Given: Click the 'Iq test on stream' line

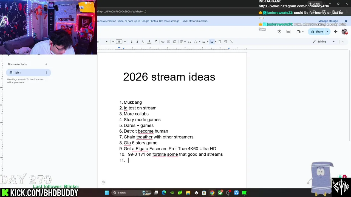Looking at the screenshot, I should [140, 108].
